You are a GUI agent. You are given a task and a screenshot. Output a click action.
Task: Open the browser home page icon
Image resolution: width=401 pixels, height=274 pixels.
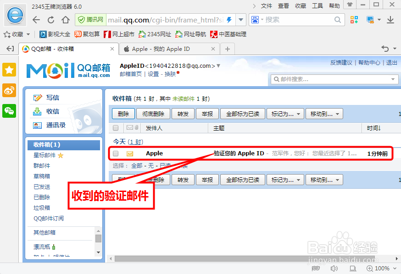(66, 20)
